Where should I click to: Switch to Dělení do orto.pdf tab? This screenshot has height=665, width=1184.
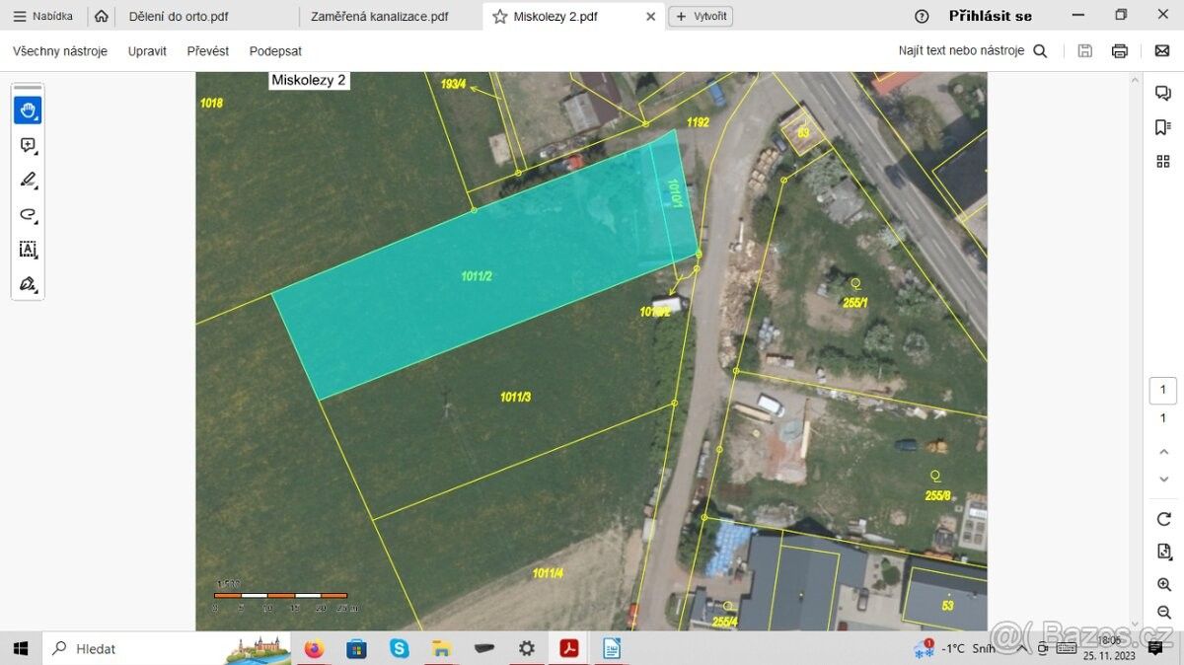[179, 16]
